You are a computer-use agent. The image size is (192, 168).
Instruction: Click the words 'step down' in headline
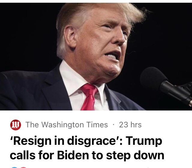tap(135, 155)
